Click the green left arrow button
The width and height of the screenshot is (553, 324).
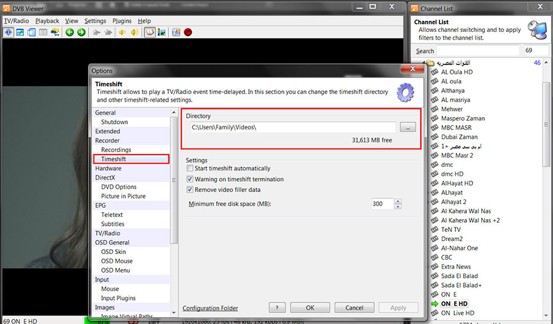[x=70, y=33]
